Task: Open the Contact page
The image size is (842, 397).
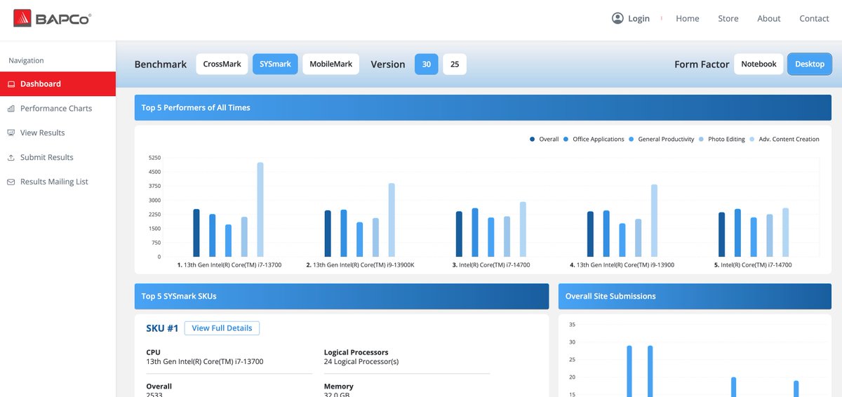Action: 814,19
